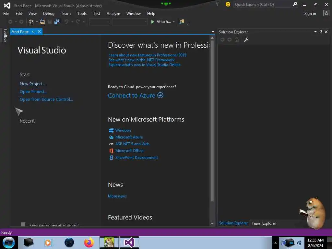
Task: Open the Debug menu
Action: pyautogui.click(x=49, y=14)
